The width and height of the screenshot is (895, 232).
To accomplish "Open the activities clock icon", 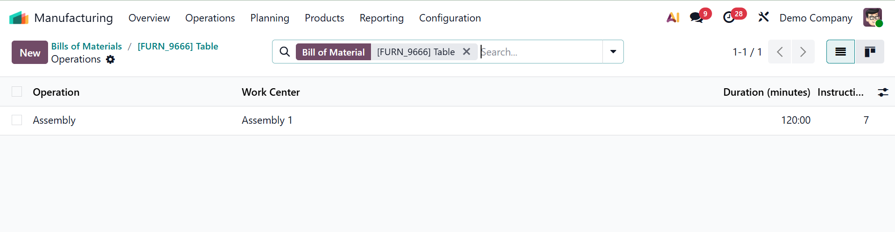I will pos(729,18).
